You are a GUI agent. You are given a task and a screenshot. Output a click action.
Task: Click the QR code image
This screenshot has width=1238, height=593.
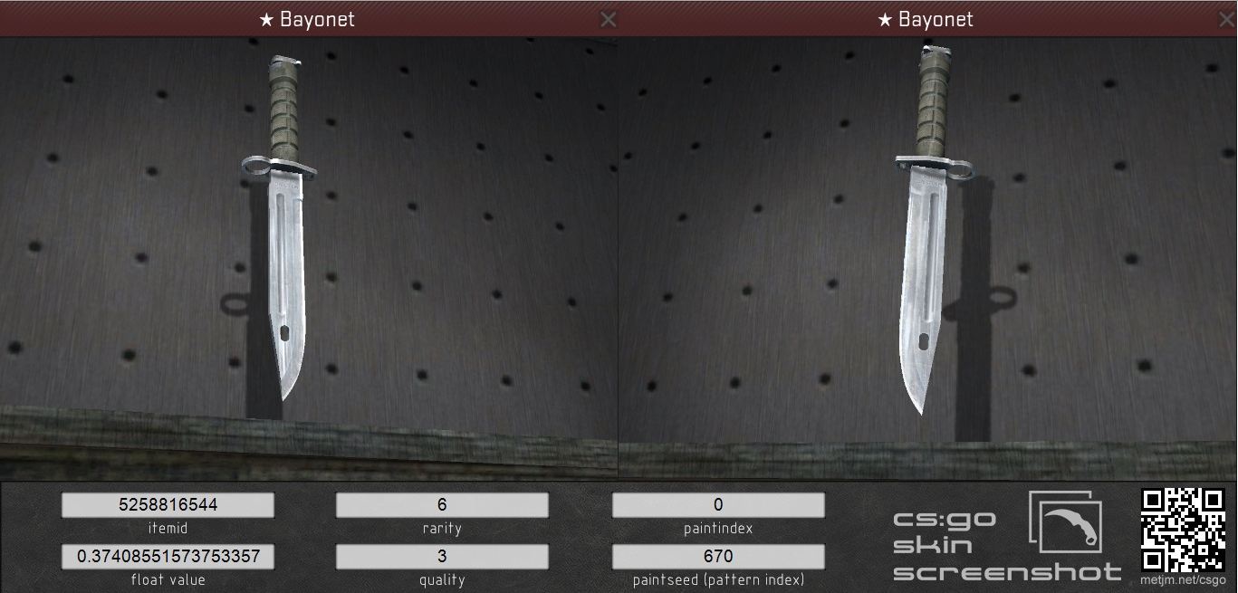pos(1184,530)
